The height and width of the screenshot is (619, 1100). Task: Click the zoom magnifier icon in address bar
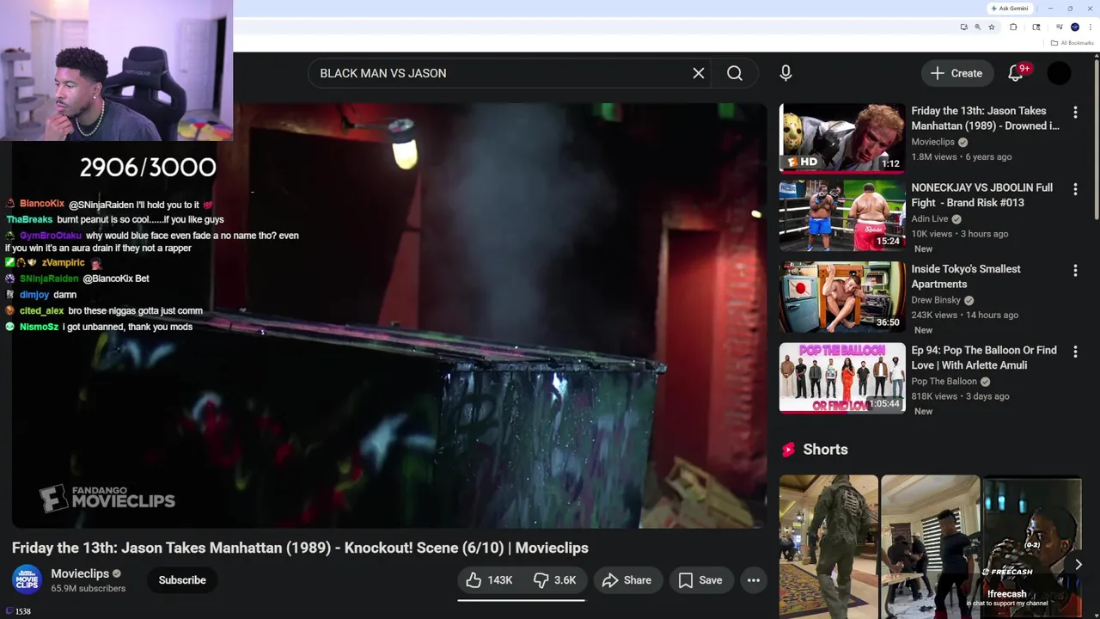tap(977, 27)
